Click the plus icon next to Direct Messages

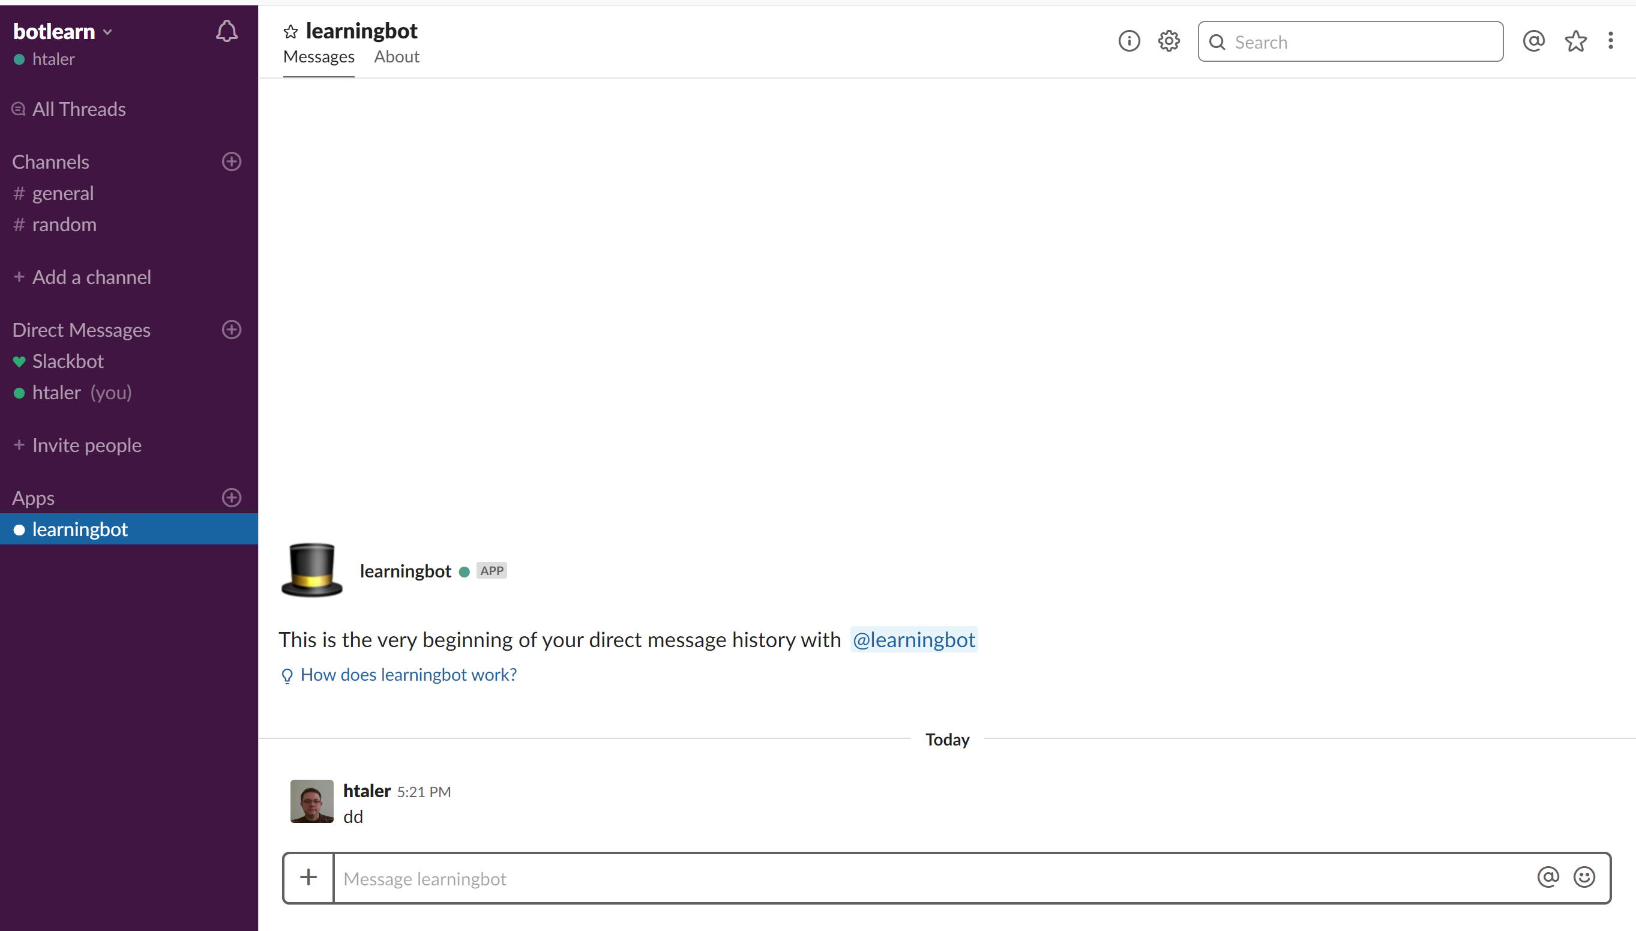tap(232, 330)
